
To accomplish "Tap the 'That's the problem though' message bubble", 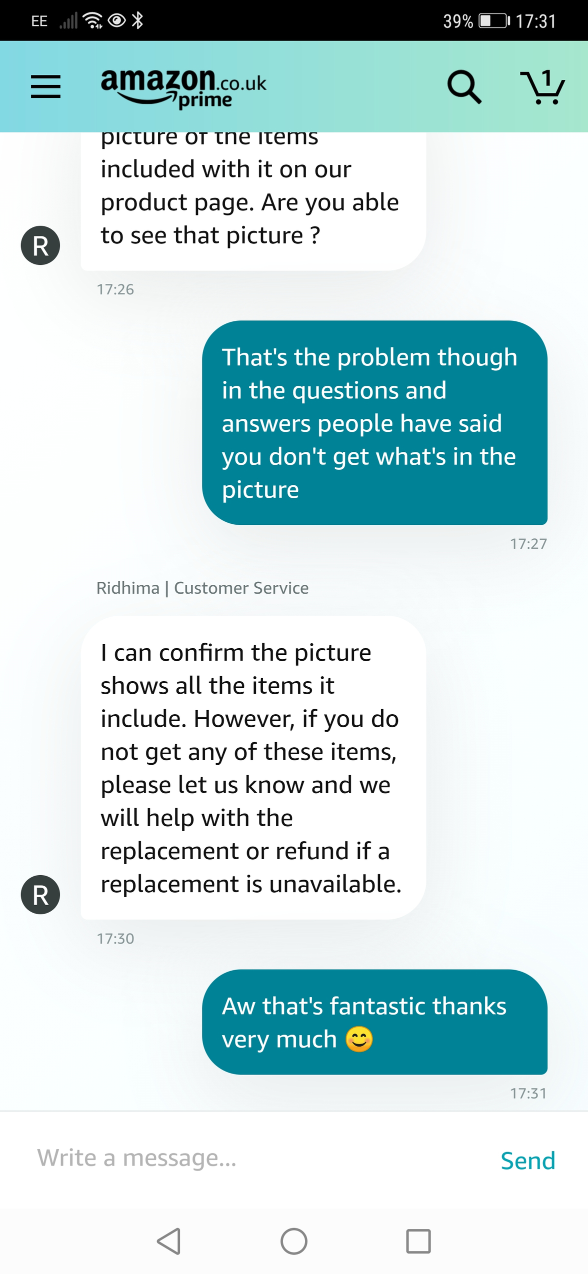I will click(374, 422).
